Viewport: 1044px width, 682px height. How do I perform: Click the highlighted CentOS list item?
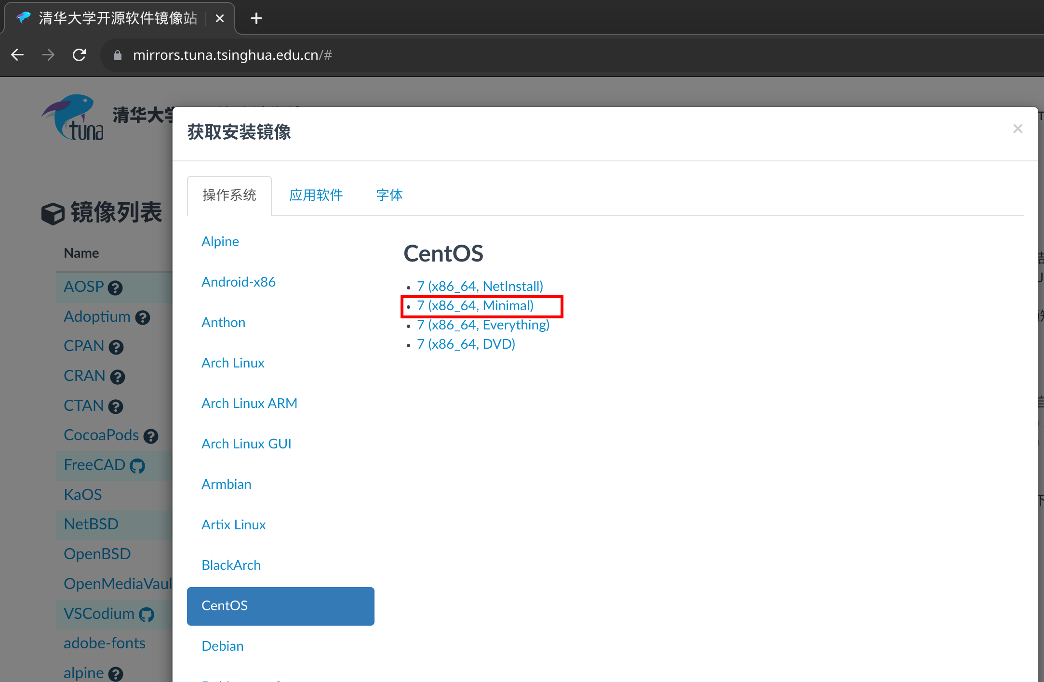(281, 606)
